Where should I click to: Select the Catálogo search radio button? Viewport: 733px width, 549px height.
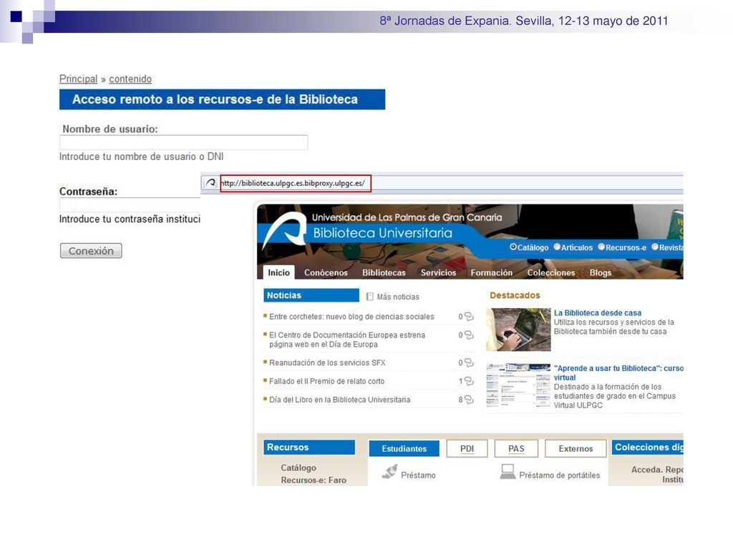[x=513, y=247]
